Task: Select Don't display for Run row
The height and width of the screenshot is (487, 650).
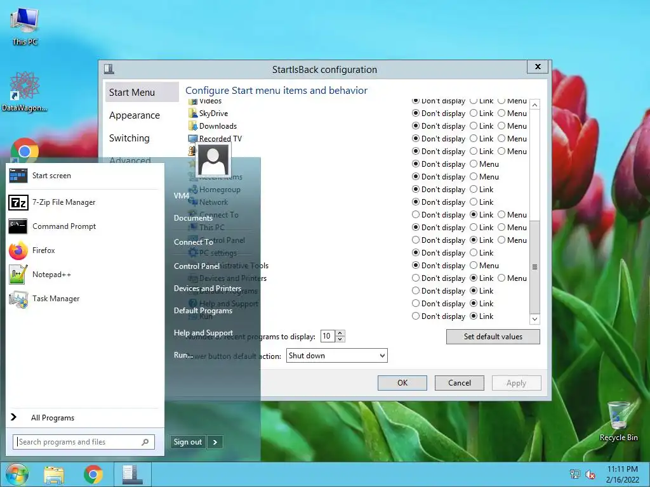Action: coord(416,316)
